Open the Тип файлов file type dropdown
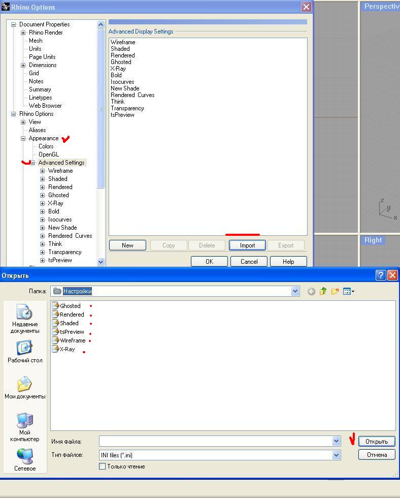 (337, 455)
